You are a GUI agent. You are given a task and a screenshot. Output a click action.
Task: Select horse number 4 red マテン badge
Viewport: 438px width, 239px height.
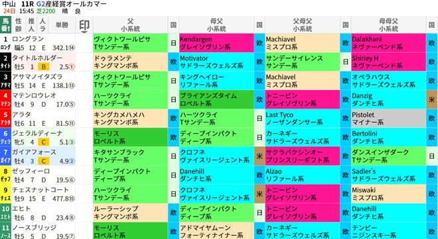click(x=5, y=100)
